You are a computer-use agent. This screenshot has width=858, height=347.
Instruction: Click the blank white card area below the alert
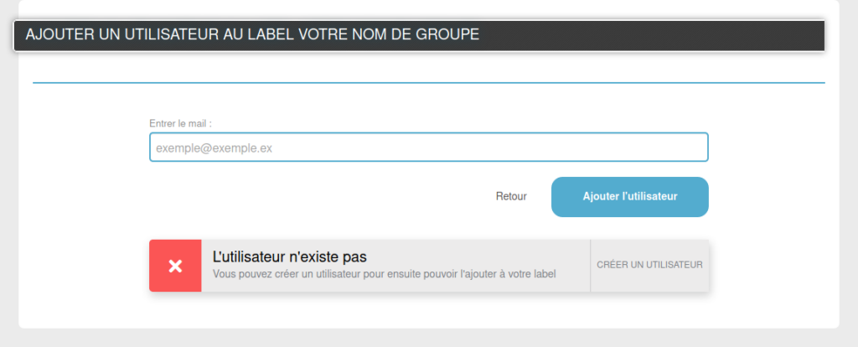pos(428,310)
